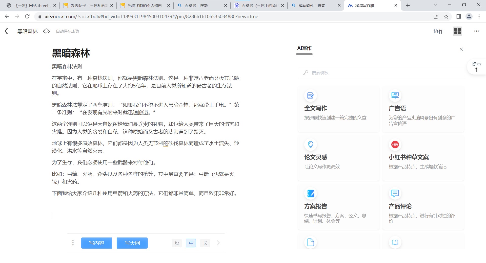Switch to the 《三体》网站 tab
This screenshot has height=263, width=486.
(31, 5)
